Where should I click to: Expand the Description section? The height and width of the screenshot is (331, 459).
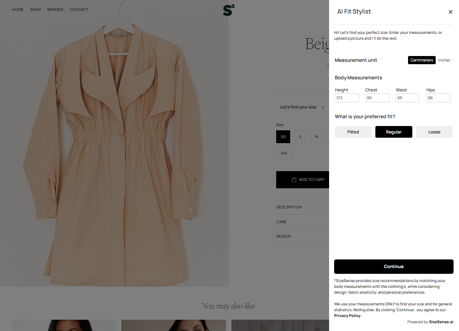coord(289,207)
